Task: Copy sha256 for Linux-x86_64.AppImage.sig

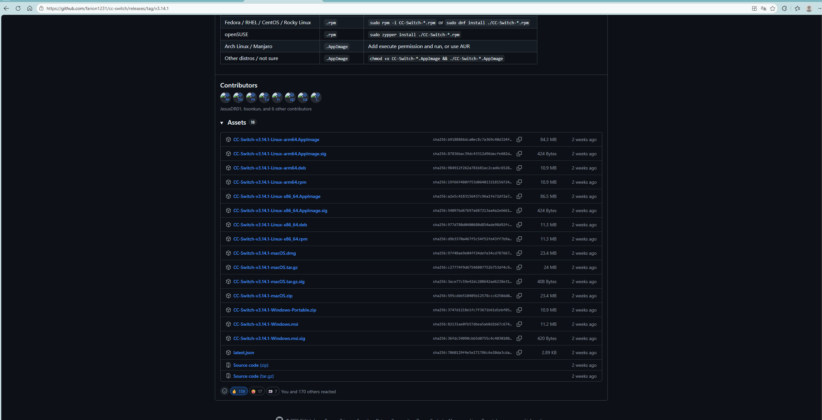Action: point(519,210)
